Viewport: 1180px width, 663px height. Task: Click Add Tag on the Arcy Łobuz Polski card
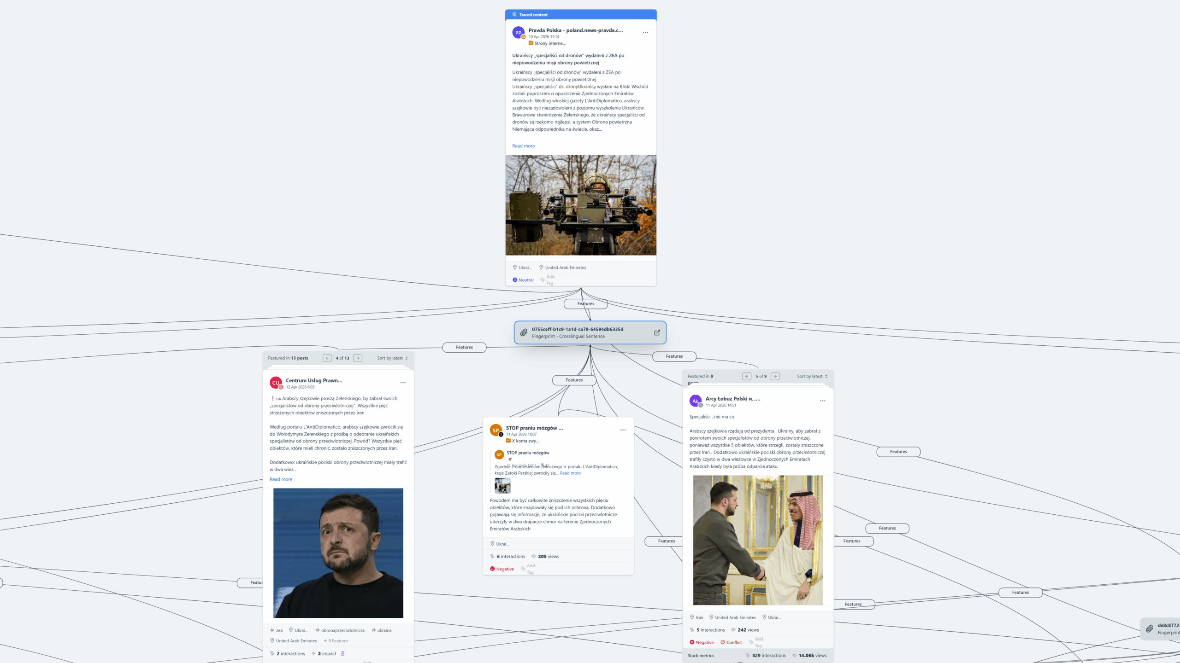pos(759,642)
